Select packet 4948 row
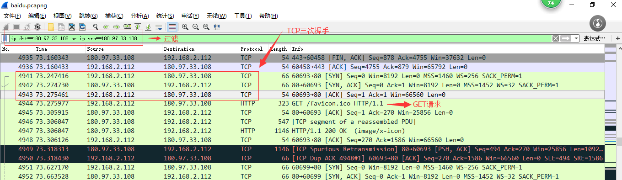The image size is (622, 180). [302, 140]
